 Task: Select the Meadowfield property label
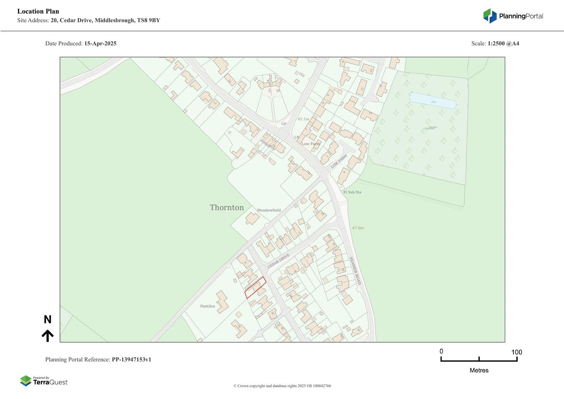[x=269, y=210]
